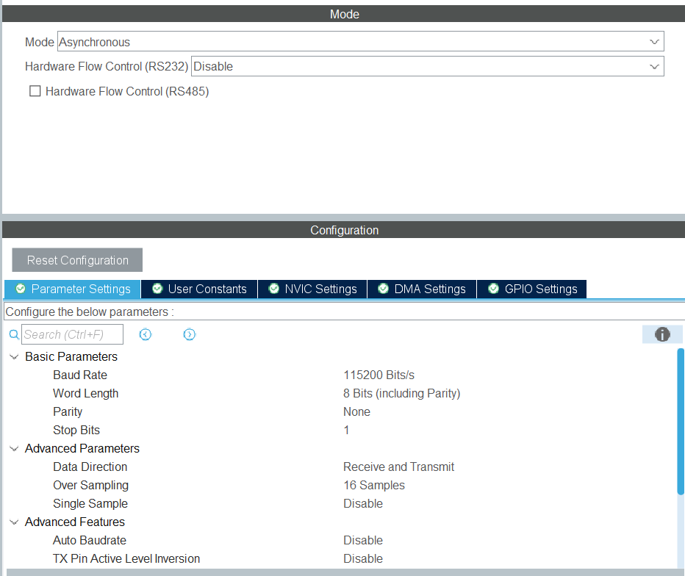685x576 pixels.
Task: Switch to User Constants tab
Action: point(199,289)
